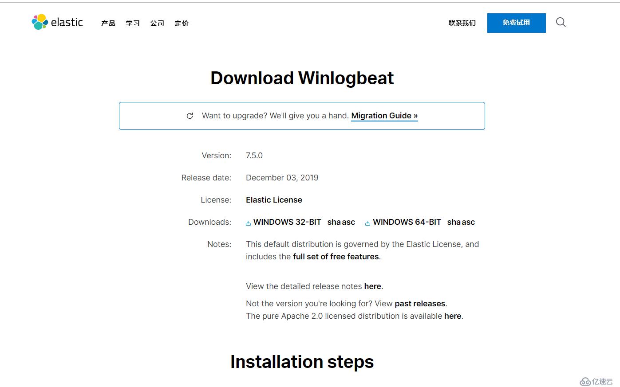
Task: Open the search magnifier icon
Action: (561, 22)
